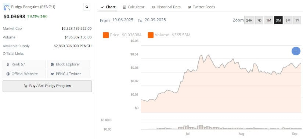Select the 7D zoom range
The image size is (303, 139).
click(x=259, y=20)
